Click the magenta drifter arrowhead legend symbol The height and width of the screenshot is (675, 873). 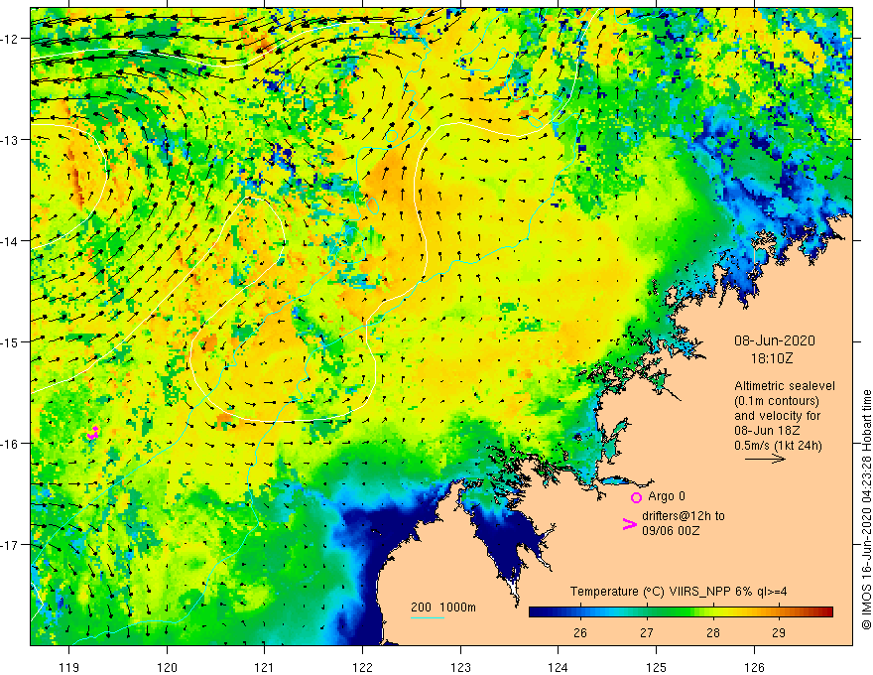(629, 524)
